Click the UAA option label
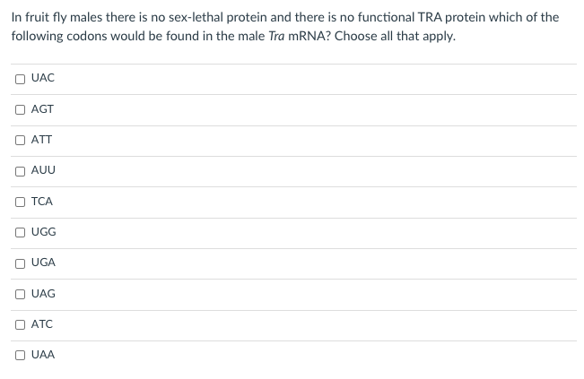 tap(43, 355)
